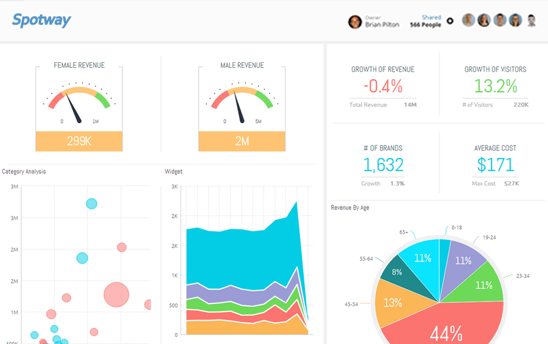Click the 220K number of visitors value

tap(521, 104)
